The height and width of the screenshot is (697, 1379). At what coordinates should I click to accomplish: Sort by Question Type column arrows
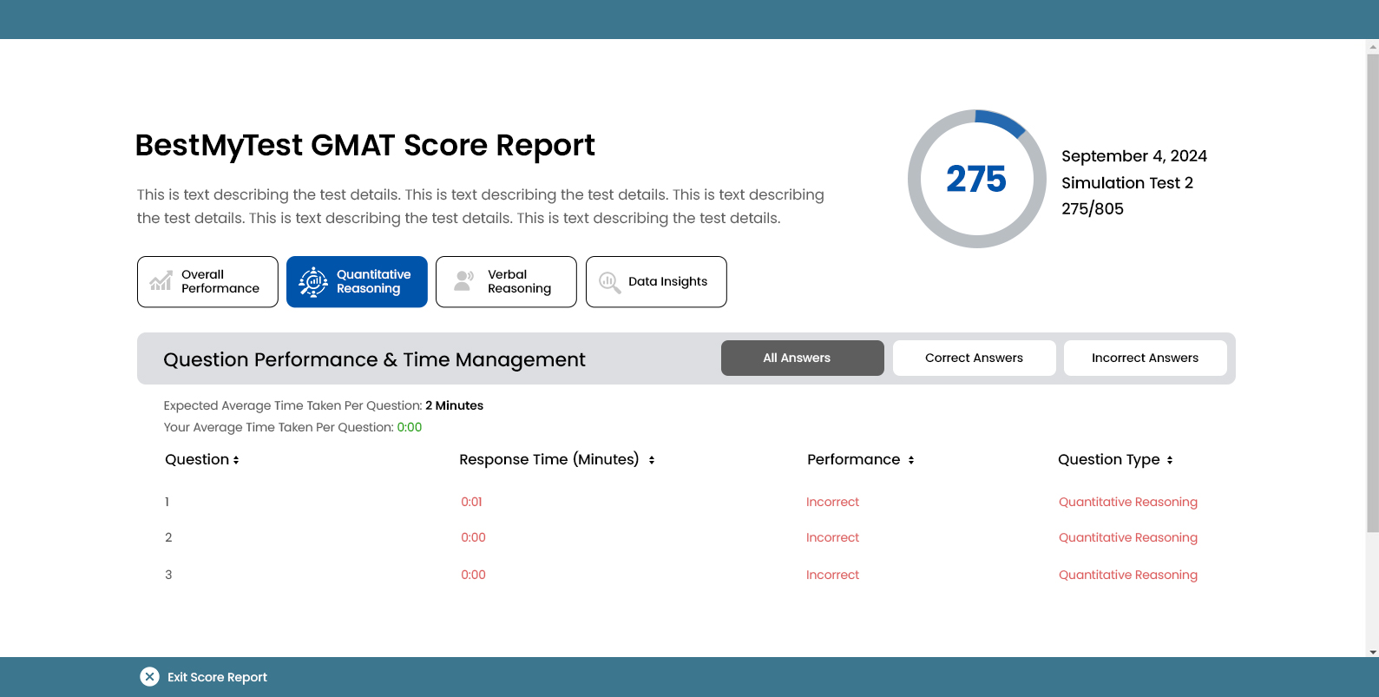point(1170,460)
